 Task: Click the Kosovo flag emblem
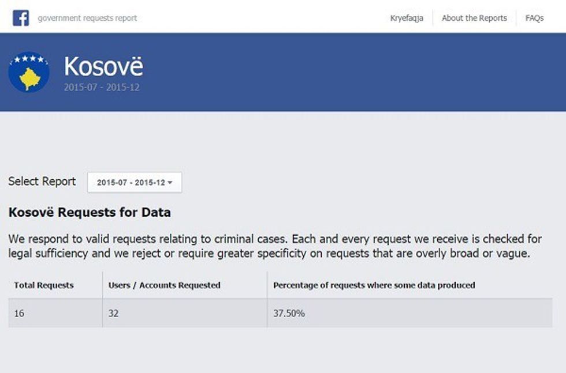[x=28, y=72]
